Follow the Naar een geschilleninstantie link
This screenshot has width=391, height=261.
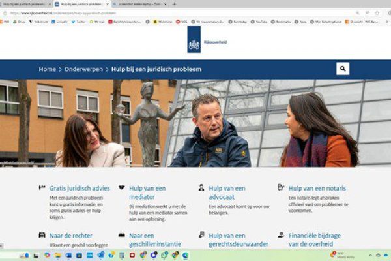click(155, 239)
